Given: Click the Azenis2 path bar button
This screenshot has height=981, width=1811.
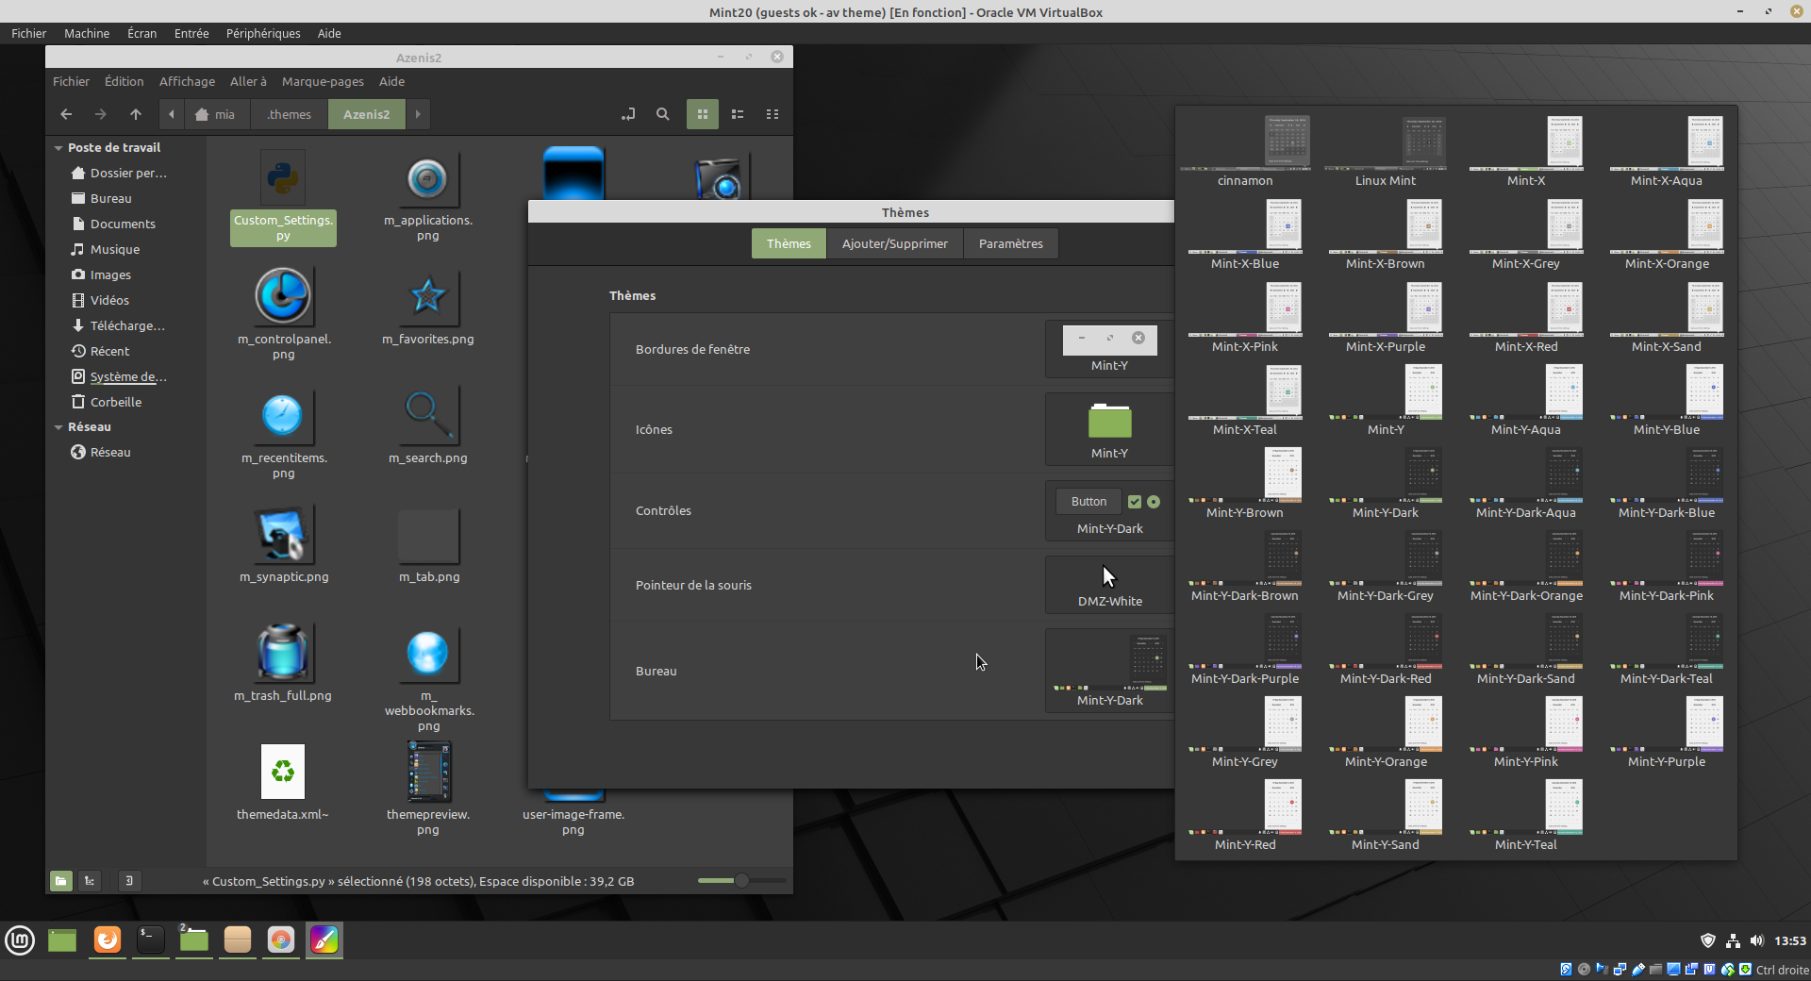Looking at the screenshot, I should coord(367,114).
